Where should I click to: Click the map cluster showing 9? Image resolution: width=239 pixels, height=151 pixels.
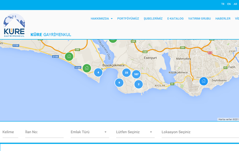(119, 83)
